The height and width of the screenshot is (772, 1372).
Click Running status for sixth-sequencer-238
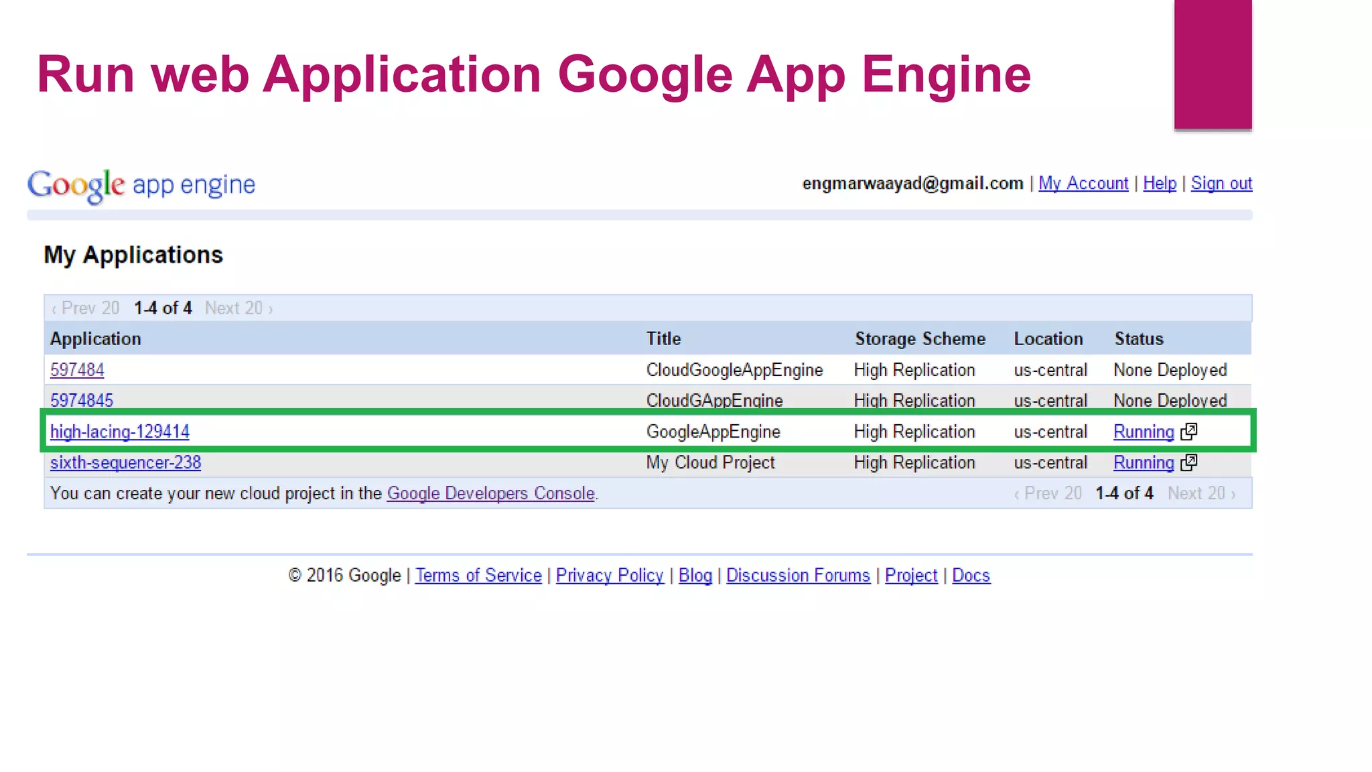[1144, 462]
